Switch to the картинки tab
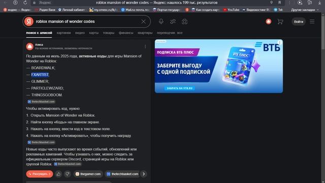Viewport: 325px width, 183px height. point(63,33)
